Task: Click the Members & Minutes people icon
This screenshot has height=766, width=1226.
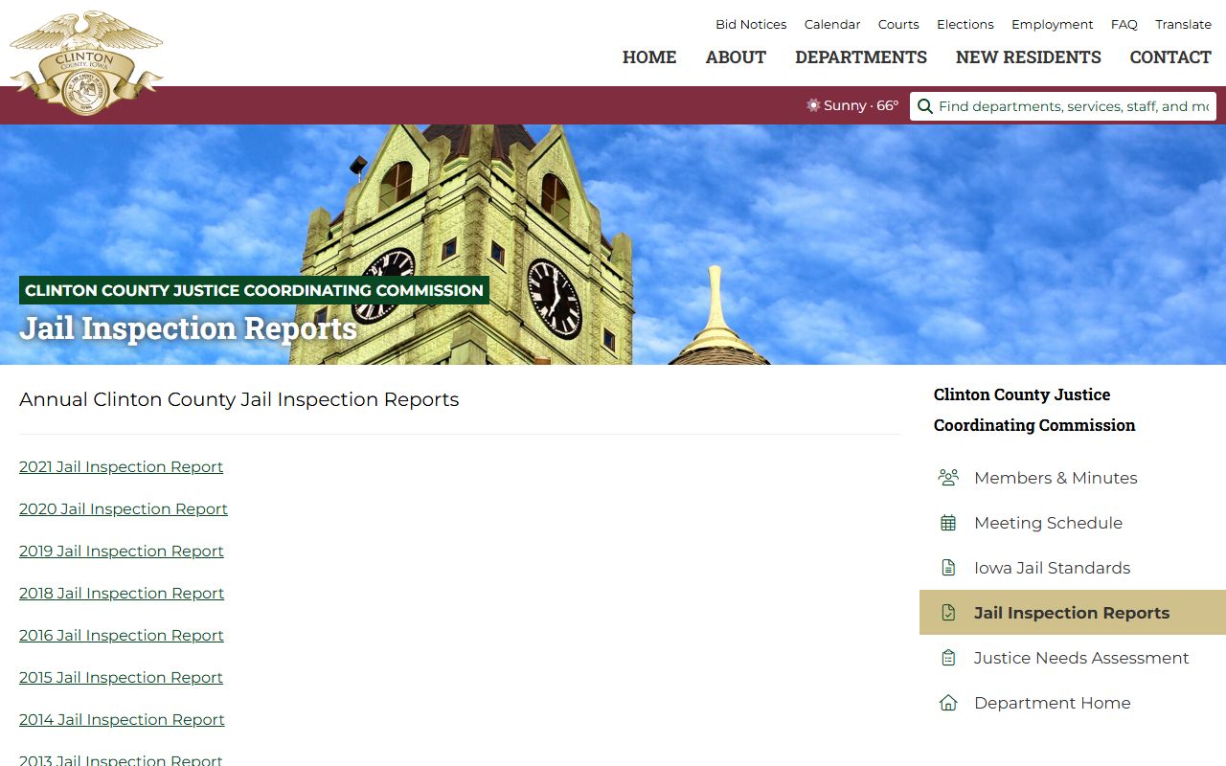Action: [948, 478]
